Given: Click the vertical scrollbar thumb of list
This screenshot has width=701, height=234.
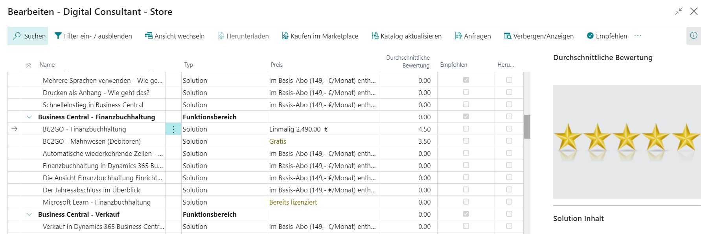Looking at the screenshot, I should 527,126.
